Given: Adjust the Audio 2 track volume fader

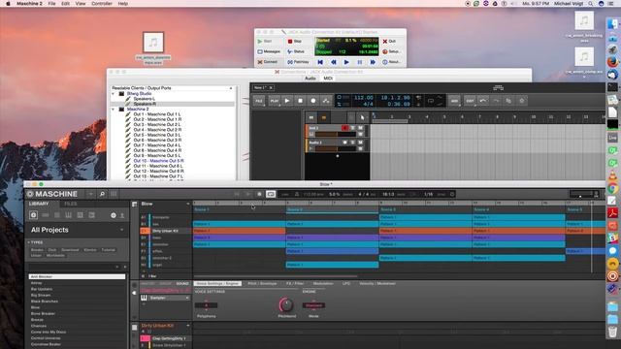Looking at the screenshot, I should click(x=336, y=148).
